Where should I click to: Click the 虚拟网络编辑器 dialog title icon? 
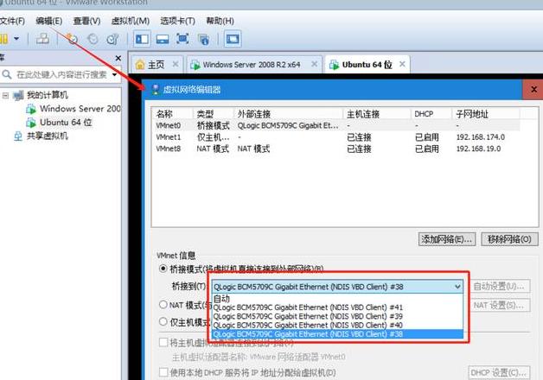156,90
